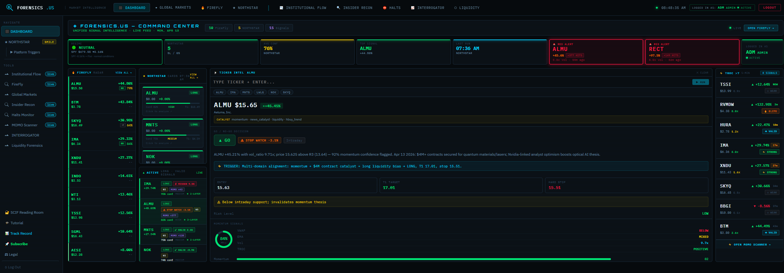Viewport: 784px width, 273px height.
Task: Select the 10 FireFly counter chip
Action: 219,28
